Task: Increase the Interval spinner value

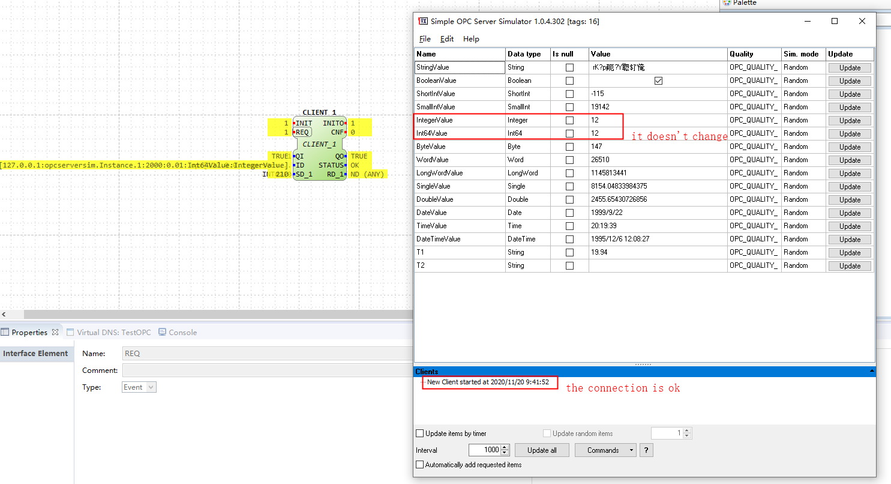Action: click(x=505, y=447)
